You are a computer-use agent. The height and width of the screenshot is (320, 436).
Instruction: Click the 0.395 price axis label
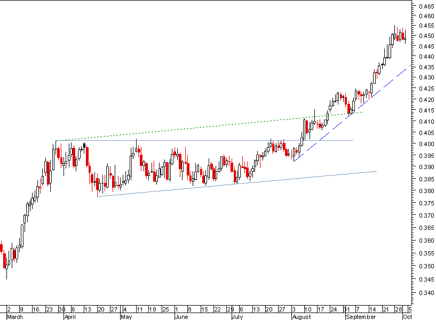(426, 156)
